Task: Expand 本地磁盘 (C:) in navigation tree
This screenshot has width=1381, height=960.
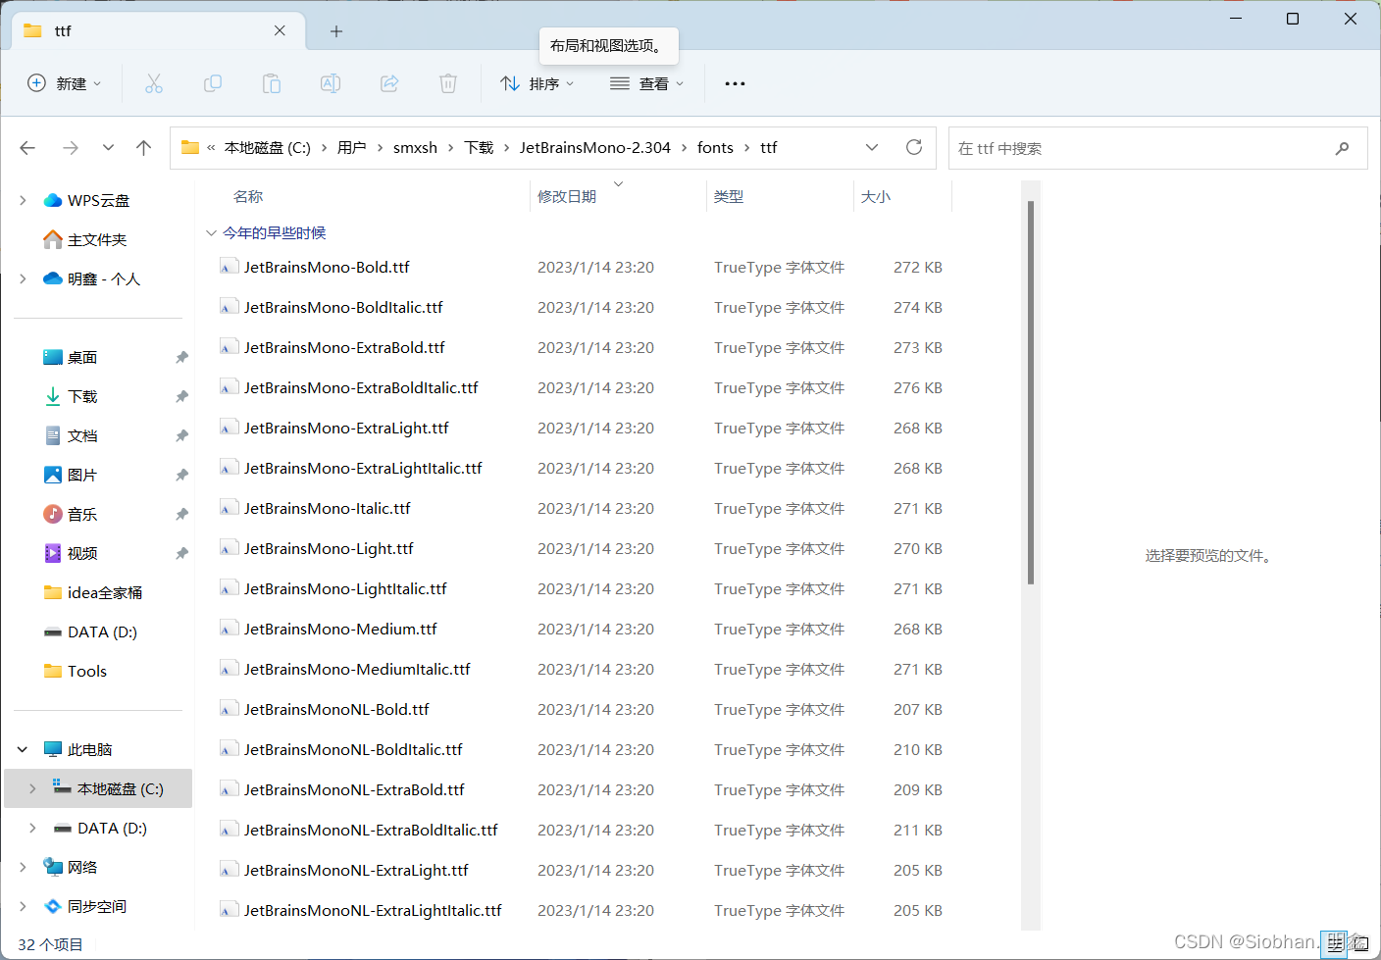Action: pyautogui.click(x=32, y=788)
